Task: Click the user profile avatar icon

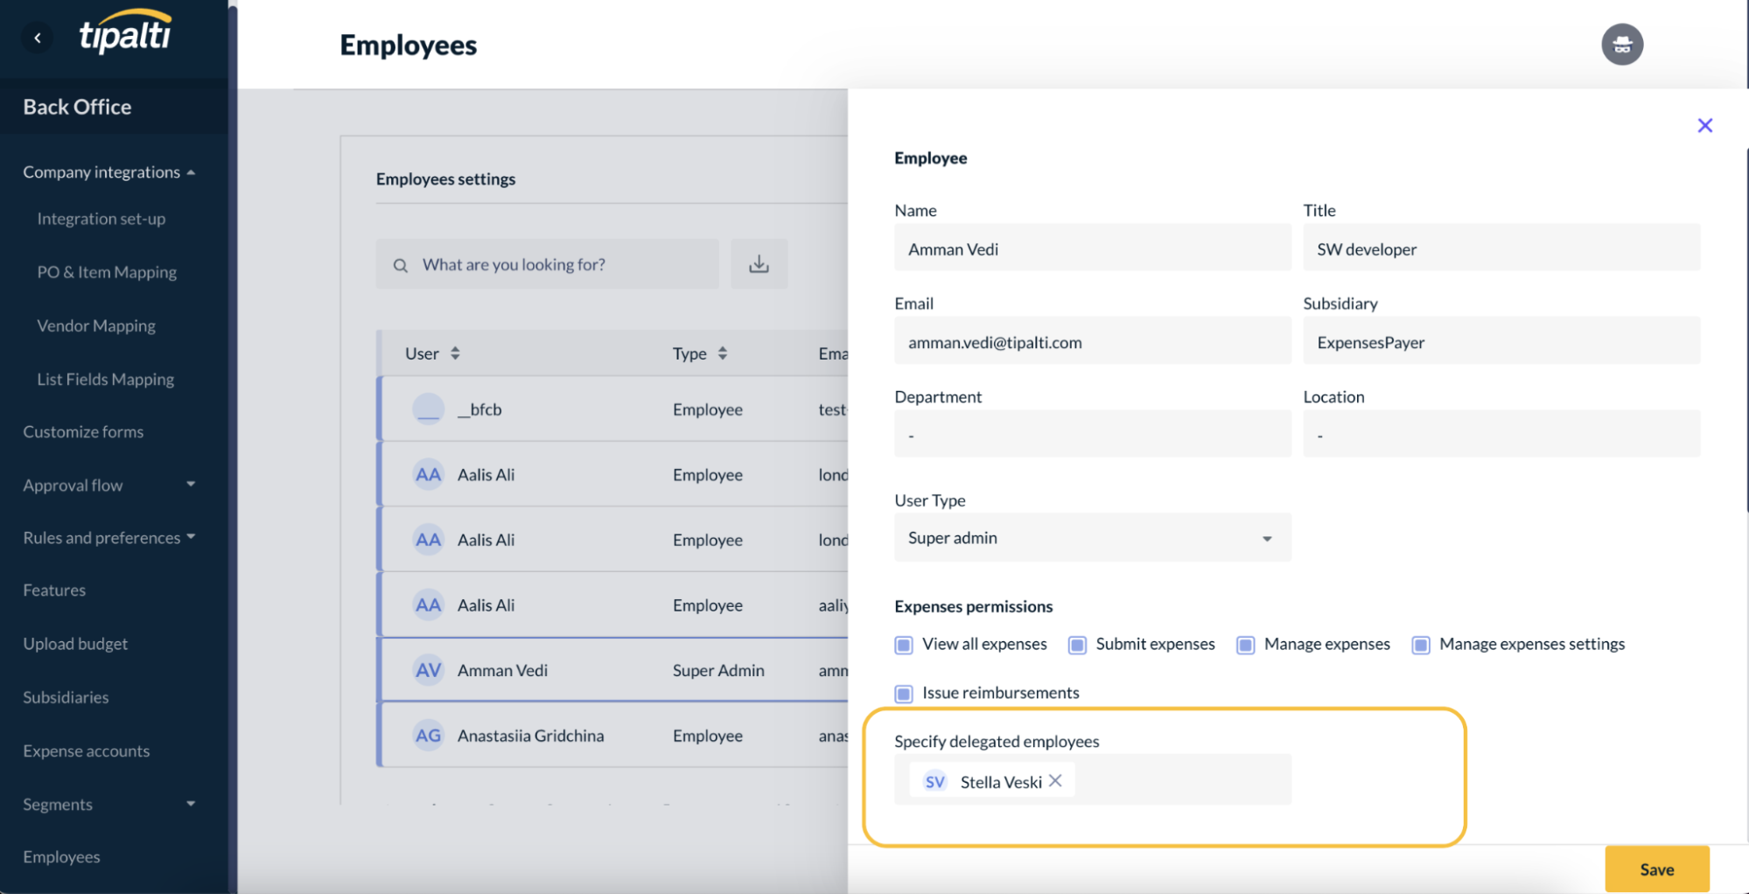Action: point(1621,45)
